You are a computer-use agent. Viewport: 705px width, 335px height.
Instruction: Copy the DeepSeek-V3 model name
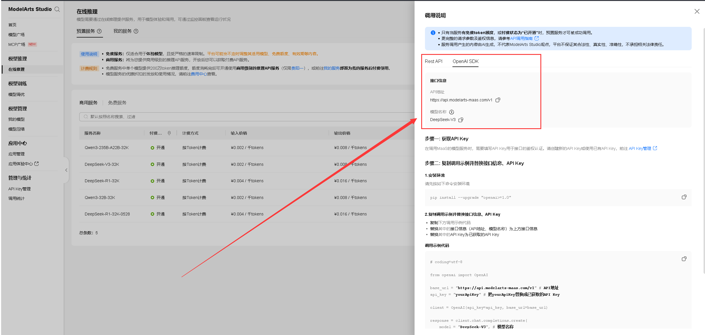pos(461,120)
